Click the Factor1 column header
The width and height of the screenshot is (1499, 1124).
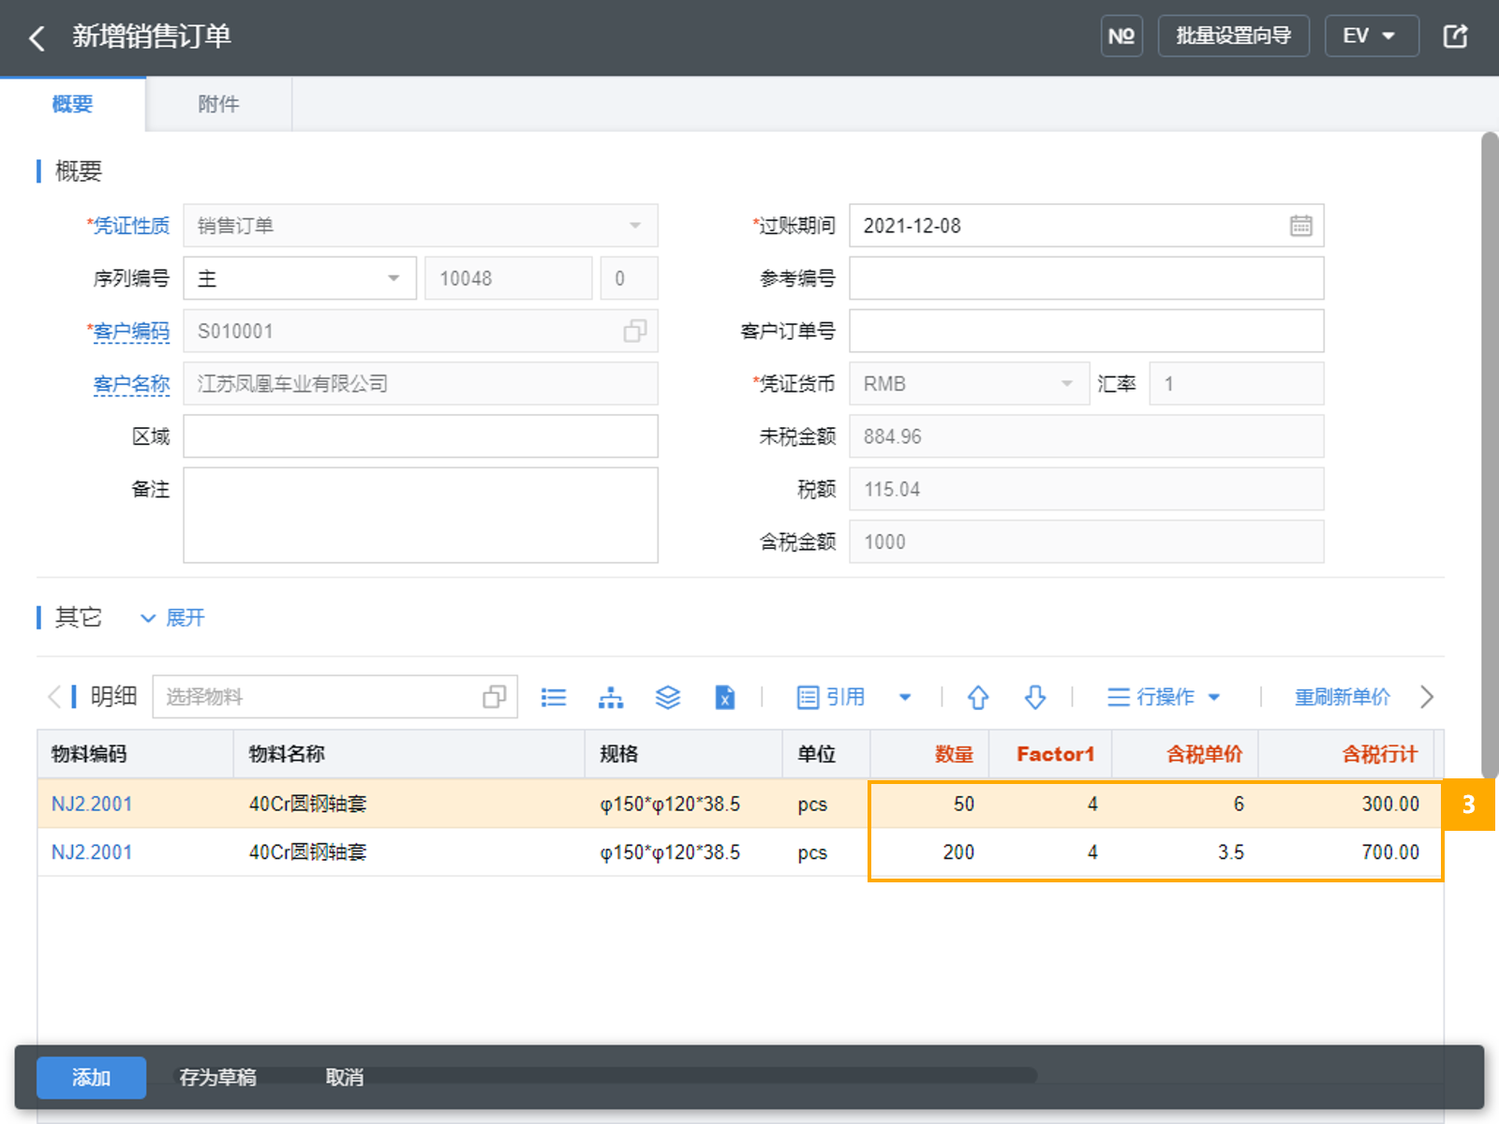tap(1051, 754)
